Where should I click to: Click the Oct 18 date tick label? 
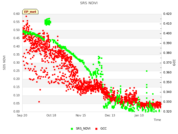51,115
